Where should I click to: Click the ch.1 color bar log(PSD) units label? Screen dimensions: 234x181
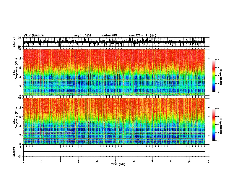click(221, 77)
